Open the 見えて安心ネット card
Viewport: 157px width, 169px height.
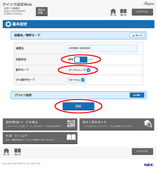117,124
